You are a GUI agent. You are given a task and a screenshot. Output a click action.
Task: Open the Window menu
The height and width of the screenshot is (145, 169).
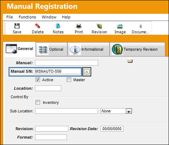point(49,17)
